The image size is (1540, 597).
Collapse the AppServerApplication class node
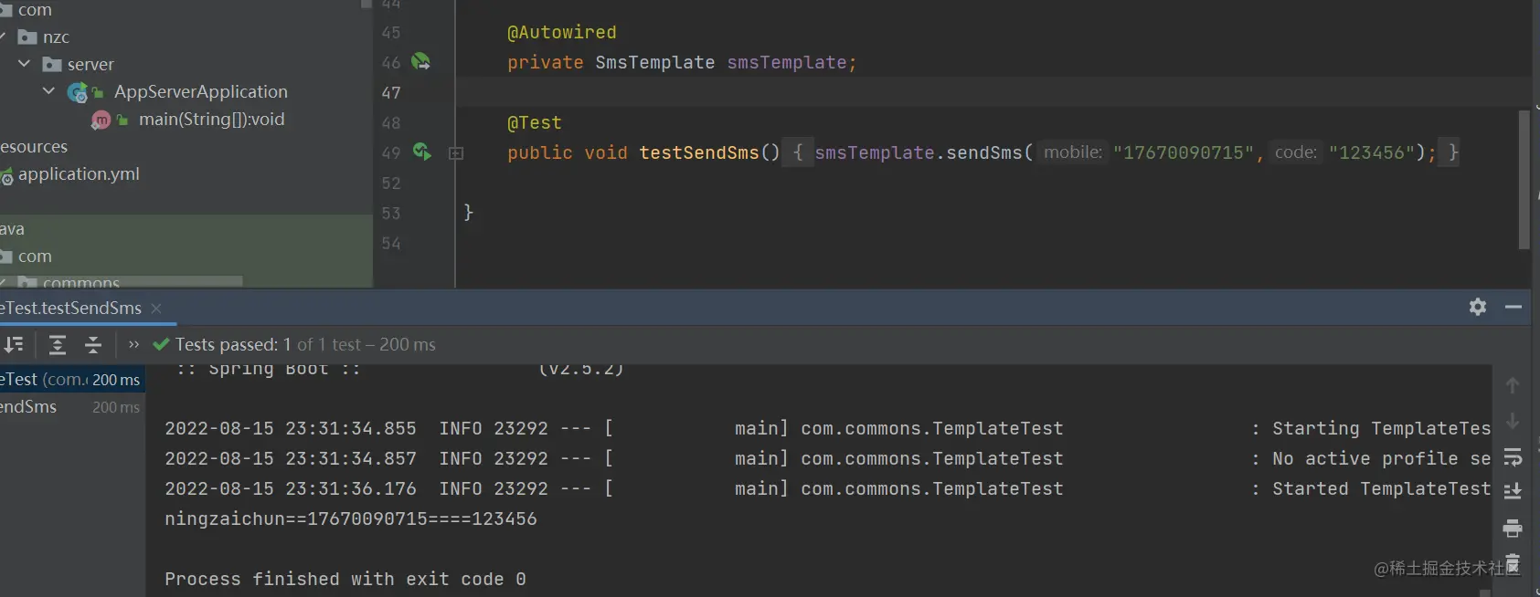click(x=48, y=91)
